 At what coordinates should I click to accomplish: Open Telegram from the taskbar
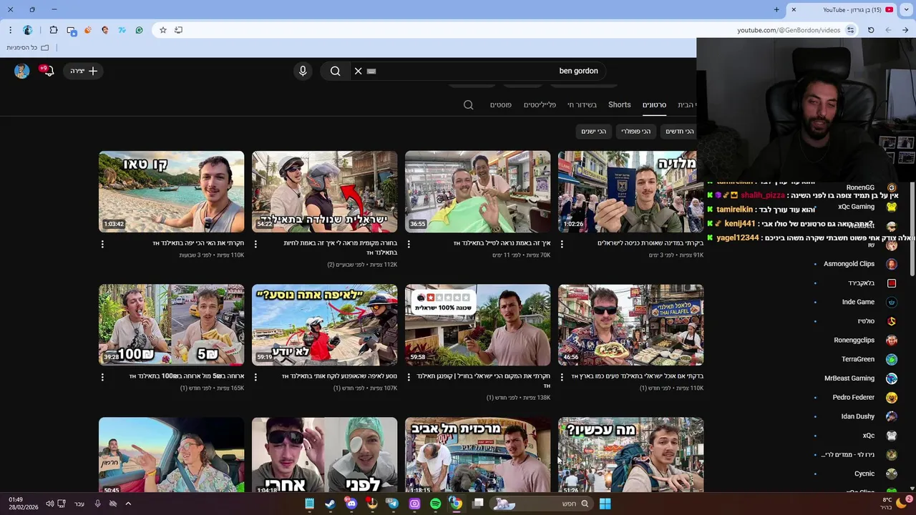click(393, 504)
